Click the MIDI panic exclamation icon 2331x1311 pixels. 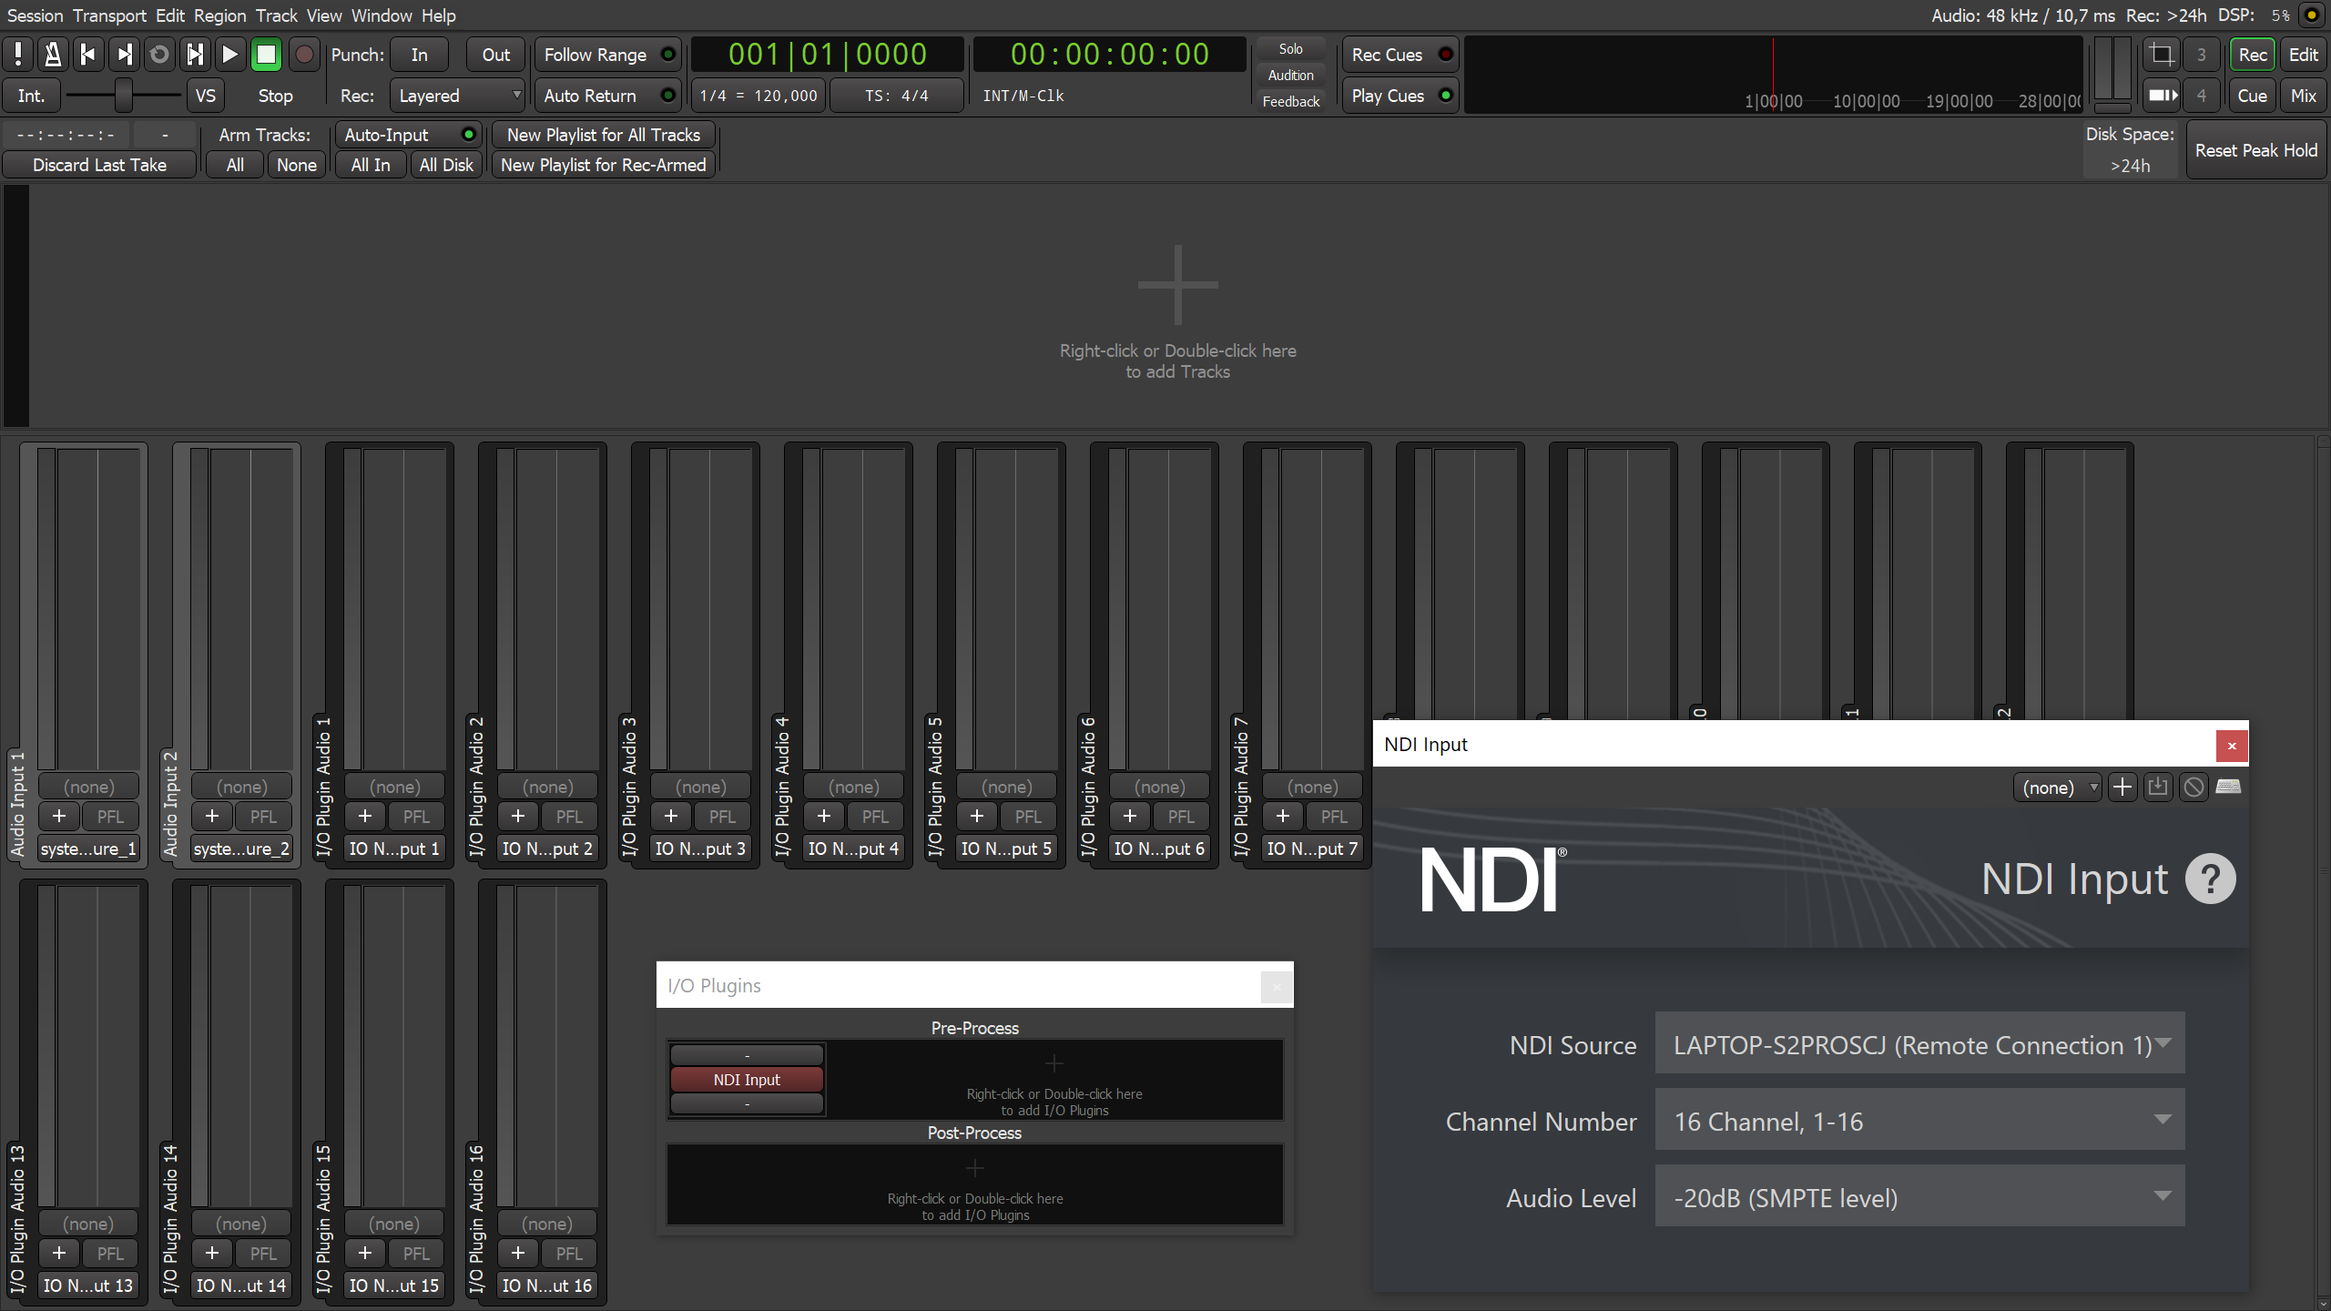tap(17, 55)
